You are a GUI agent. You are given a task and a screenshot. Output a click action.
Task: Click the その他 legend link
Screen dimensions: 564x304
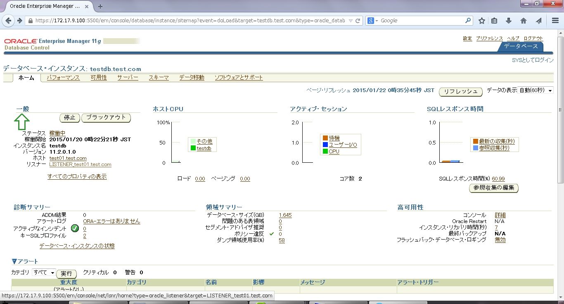point(204,141)
